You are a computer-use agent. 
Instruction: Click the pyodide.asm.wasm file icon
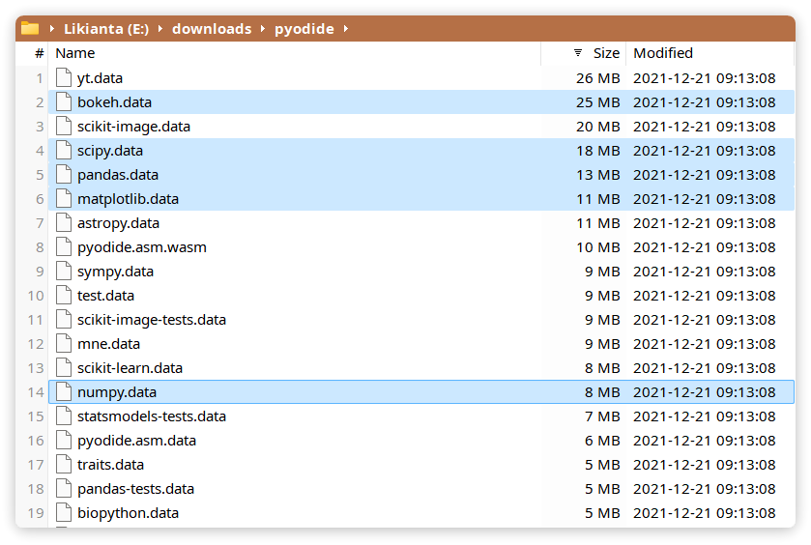64,247
